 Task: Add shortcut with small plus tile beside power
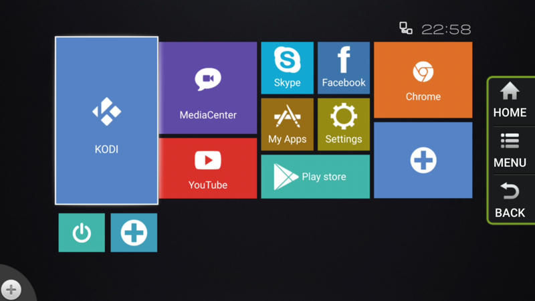(x=134, y=233)
